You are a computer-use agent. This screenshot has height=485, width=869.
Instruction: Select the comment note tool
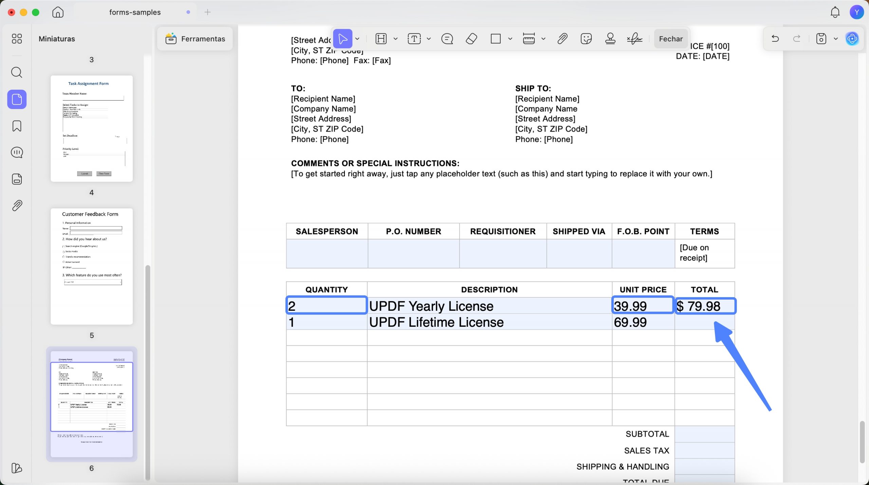coord(447,39)
